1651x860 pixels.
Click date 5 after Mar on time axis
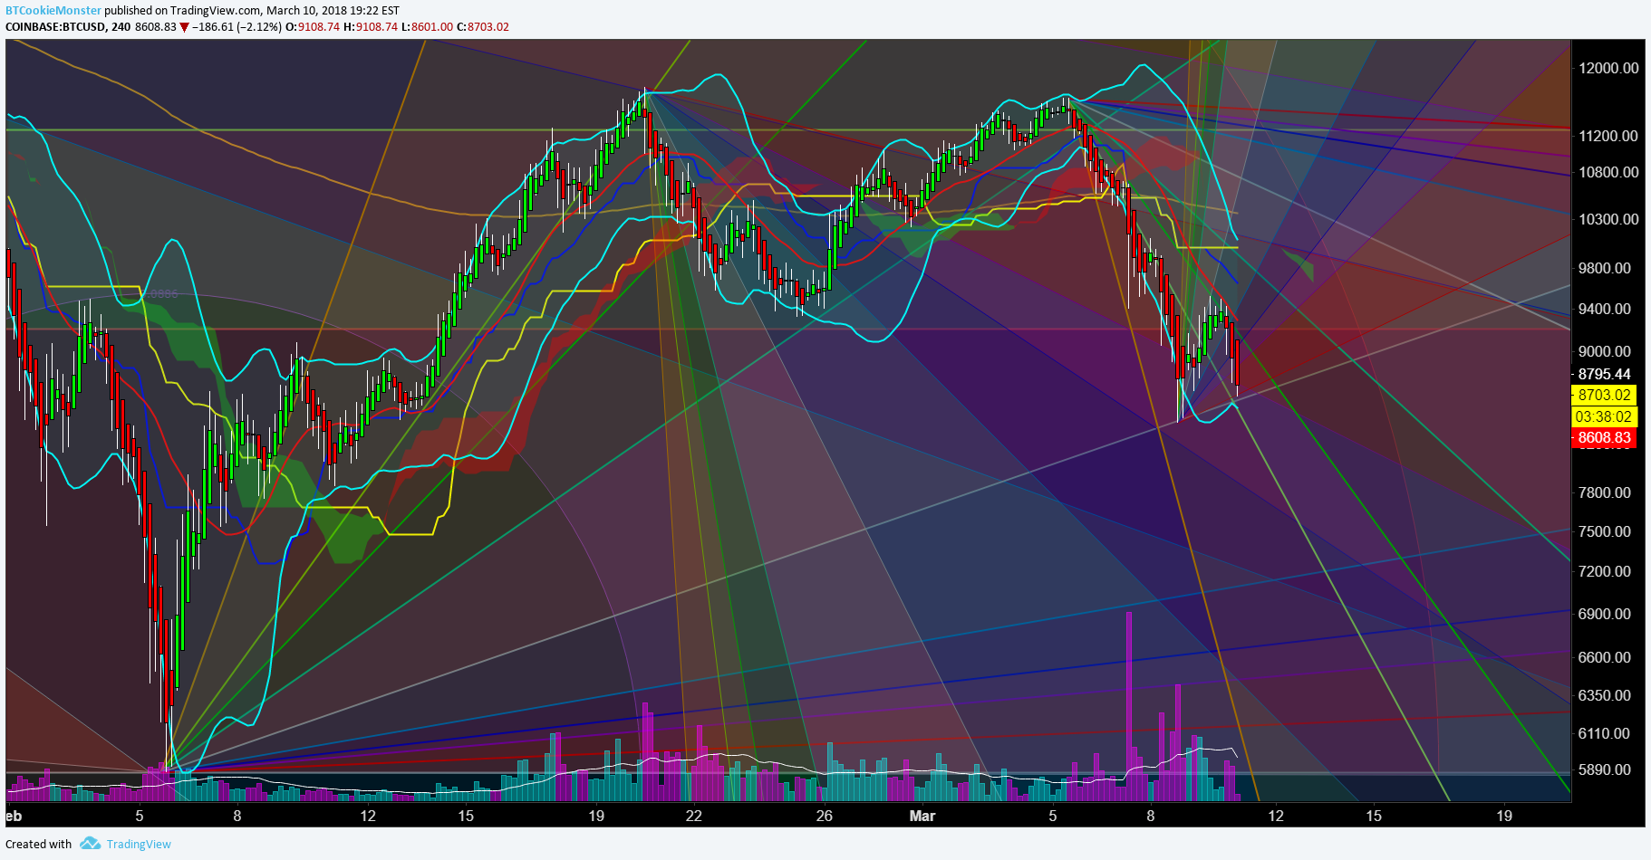pos(1052,816)
